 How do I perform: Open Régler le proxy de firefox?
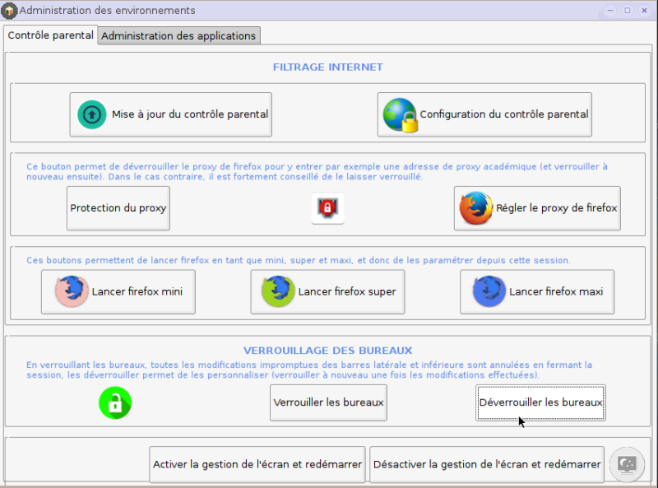pyautogui.click(x=537, y=208)
